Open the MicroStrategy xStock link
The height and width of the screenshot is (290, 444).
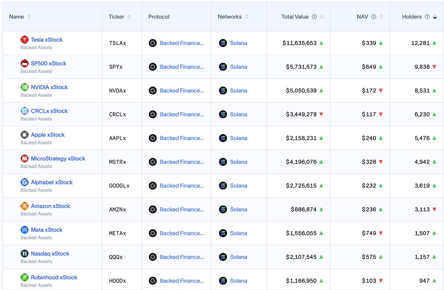[x=58, y=158]
